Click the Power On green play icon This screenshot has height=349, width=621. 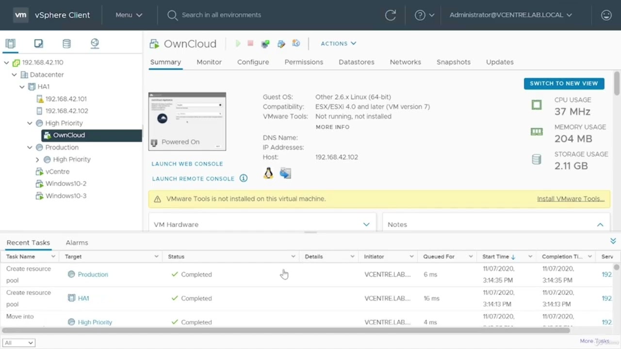[x=238, y=44]
